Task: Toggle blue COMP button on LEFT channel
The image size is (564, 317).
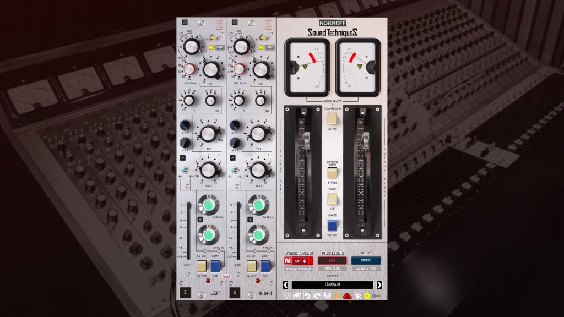Action: tap(215, 266)
